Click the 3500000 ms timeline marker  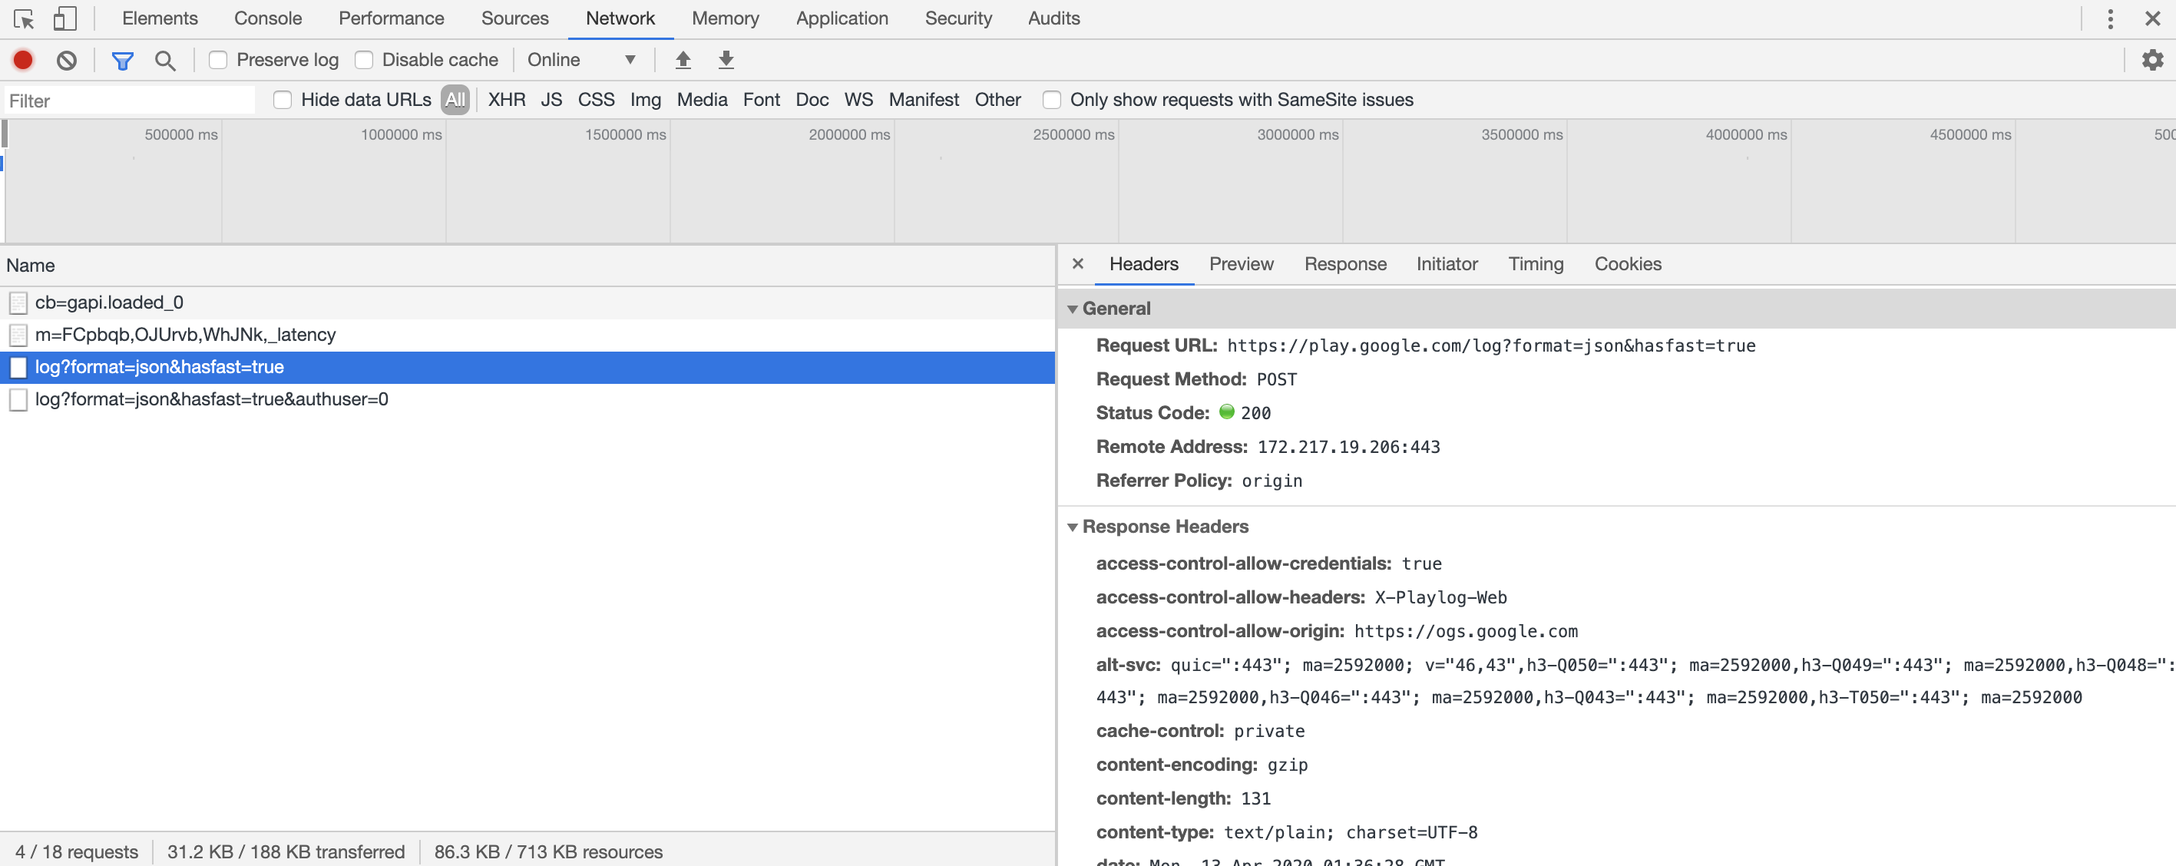pos(1521,134)
